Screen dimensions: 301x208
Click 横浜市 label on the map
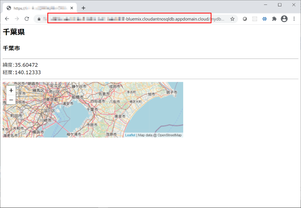click(x=38, y=132)
